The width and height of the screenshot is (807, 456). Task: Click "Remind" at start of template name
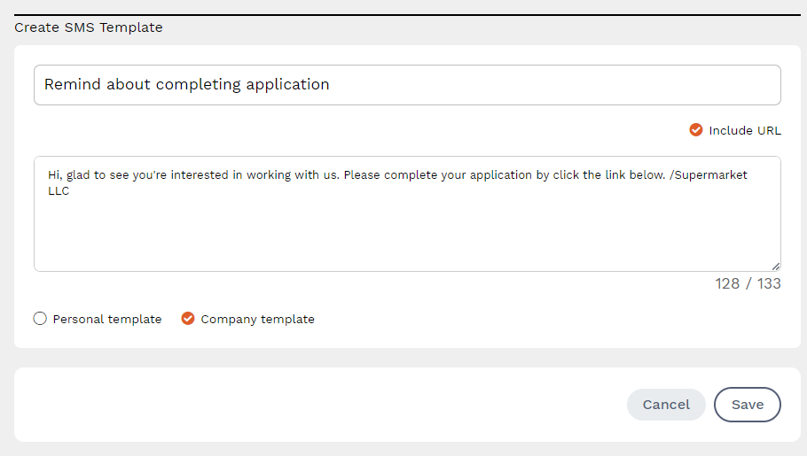(x=72, y=85)
